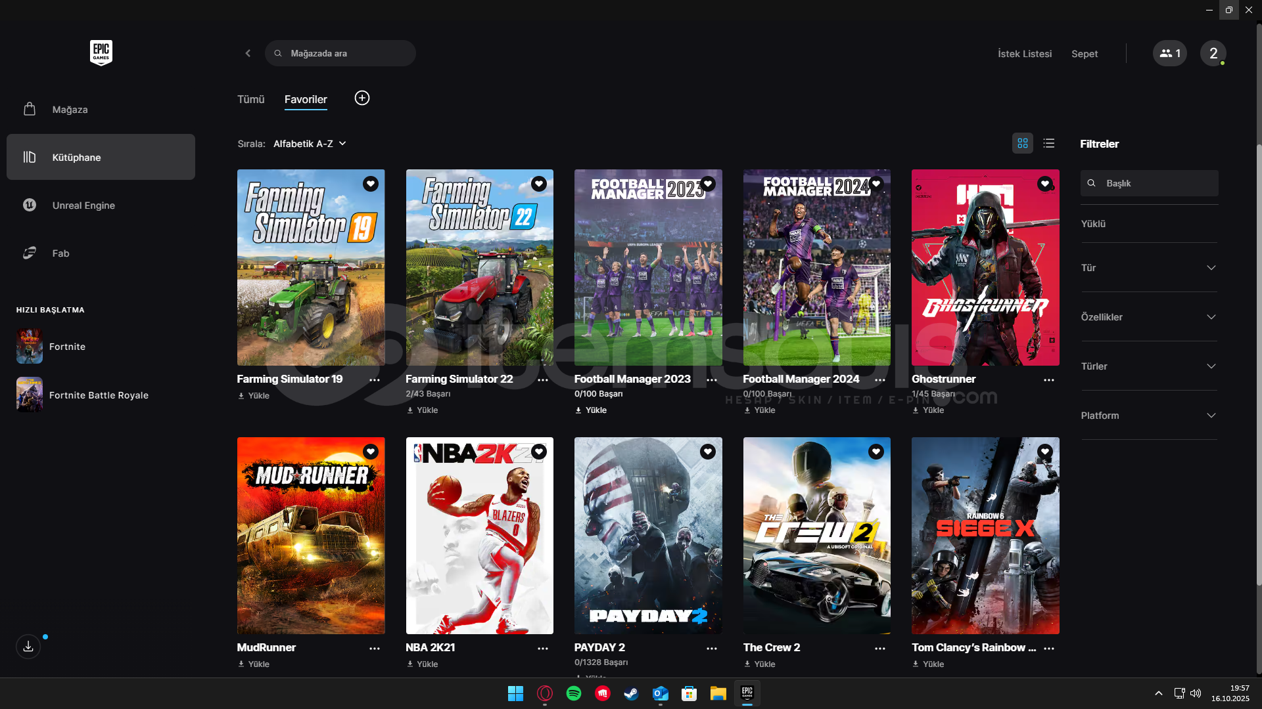Expand the Platform filter section
The height and width of the screenshot is (709, 1262).
(x=1148, y=416)
